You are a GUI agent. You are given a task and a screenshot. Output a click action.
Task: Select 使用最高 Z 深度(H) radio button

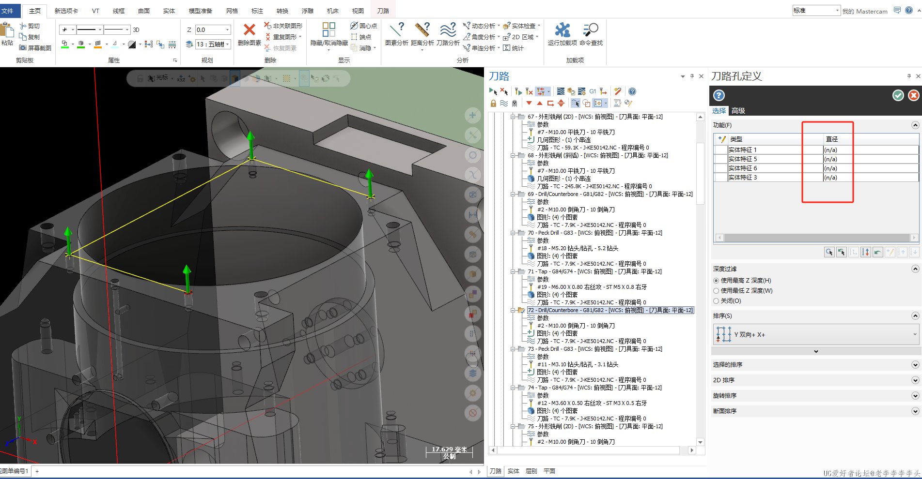[716, 281]
